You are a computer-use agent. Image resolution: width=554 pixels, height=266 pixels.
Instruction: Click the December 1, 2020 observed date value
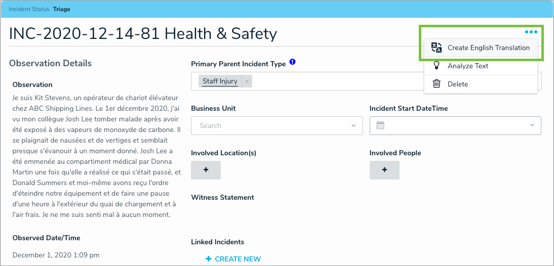point(56,255)
